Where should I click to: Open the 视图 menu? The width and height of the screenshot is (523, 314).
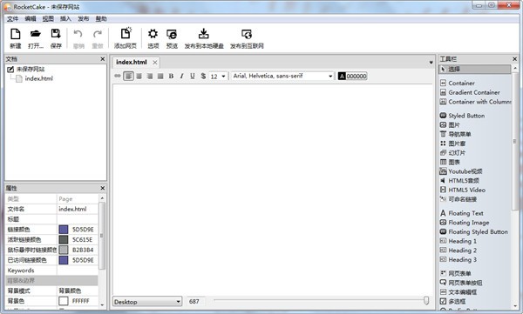click(x=48, y=18)
